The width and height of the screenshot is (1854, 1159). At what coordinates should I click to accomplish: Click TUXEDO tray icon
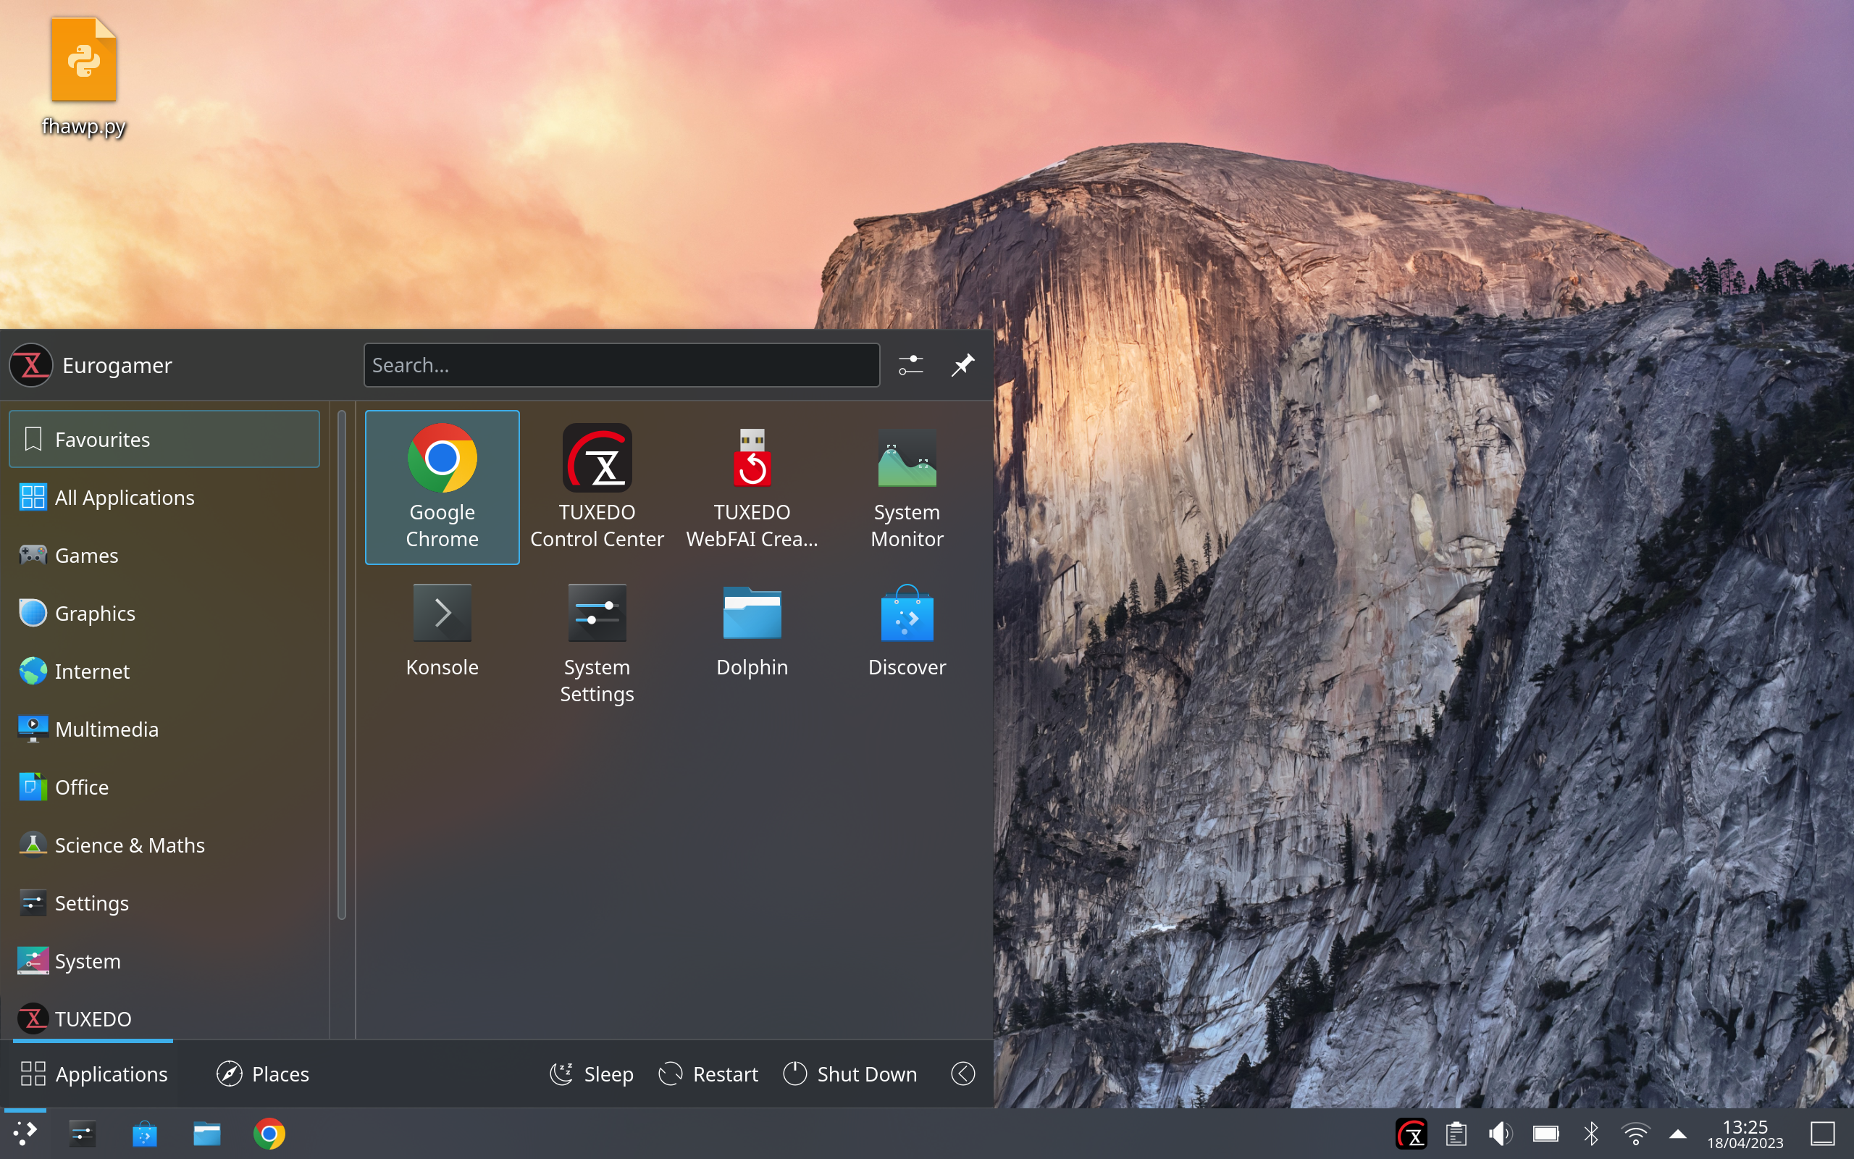click(1412, 1133)
